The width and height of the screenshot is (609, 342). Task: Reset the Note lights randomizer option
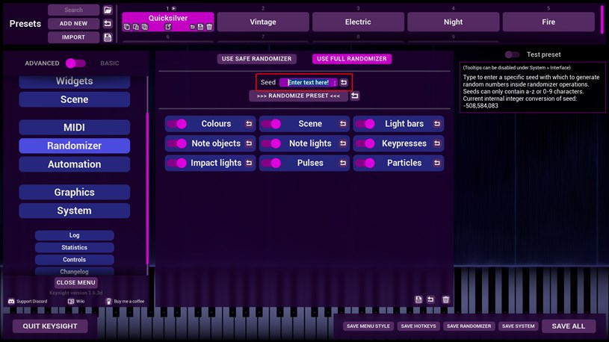coord(342,143)
